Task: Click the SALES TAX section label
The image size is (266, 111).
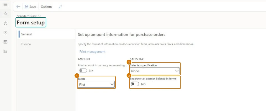Action: pos(137,59)
